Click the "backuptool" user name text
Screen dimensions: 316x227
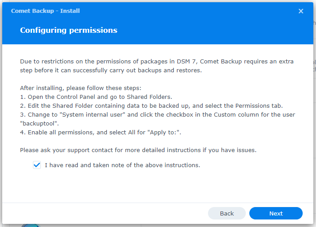pos(39,124)
